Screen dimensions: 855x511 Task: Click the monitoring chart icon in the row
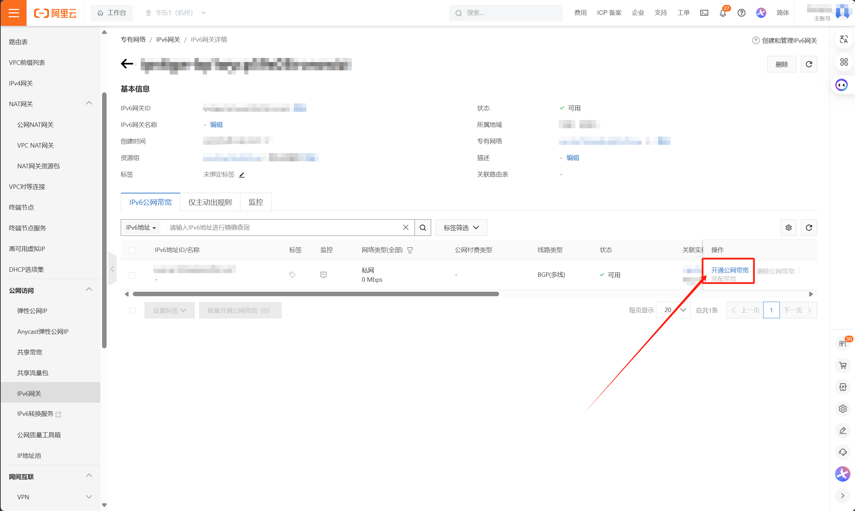tap(324, 275)
